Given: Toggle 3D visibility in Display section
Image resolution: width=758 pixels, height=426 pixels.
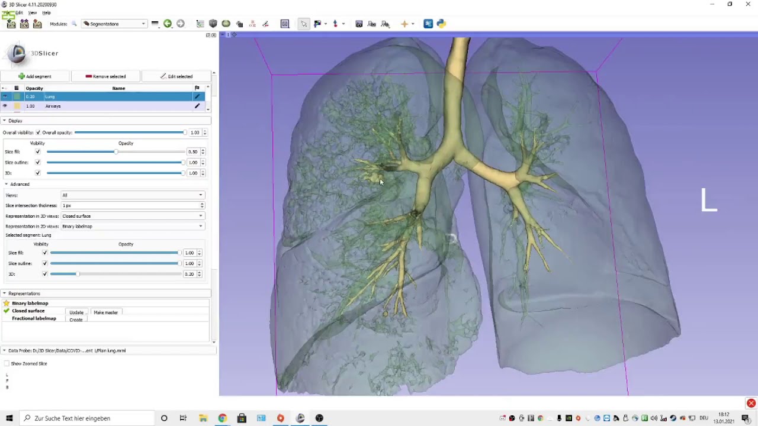Looking at the screenshot, I should tap(38, 173).
